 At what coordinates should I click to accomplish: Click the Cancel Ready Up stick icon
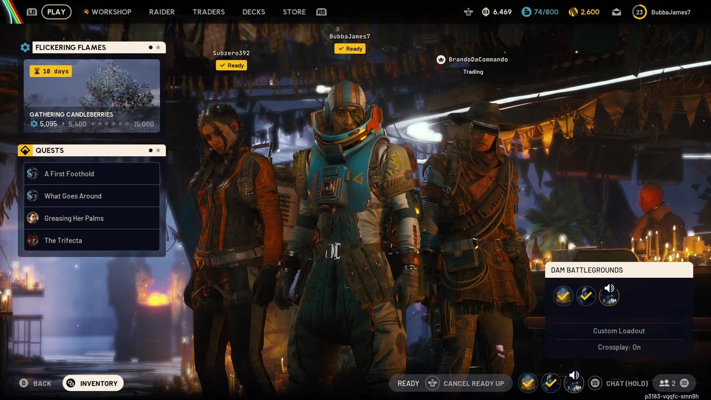point(433,383)
